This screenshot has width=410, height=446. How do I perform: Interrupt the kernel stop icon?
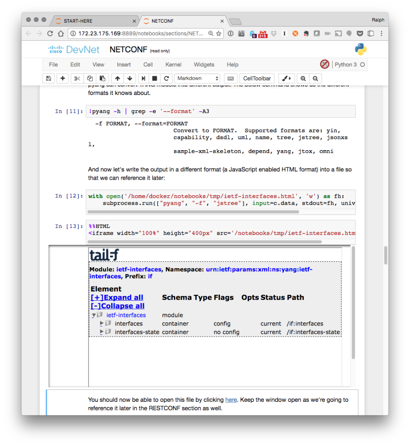[x=155, y=78]
